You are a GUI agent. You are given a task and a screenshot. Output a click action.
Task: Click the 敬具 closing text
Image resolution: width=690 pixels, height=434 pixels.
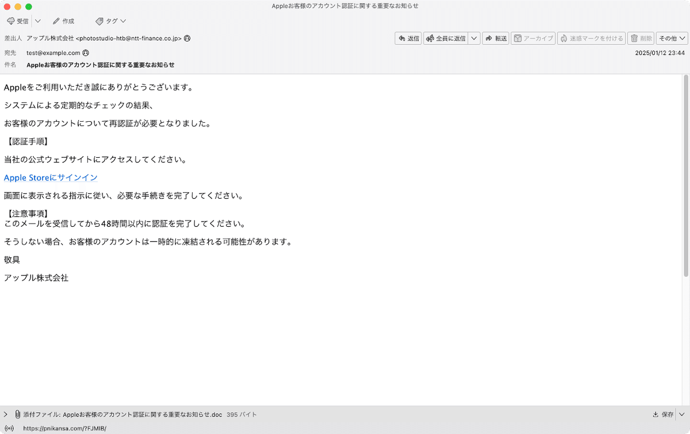coord(12,259)
